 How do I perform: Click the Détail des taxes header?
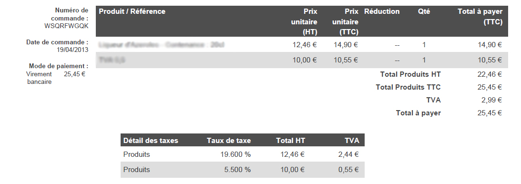click(x=151, y=141)
